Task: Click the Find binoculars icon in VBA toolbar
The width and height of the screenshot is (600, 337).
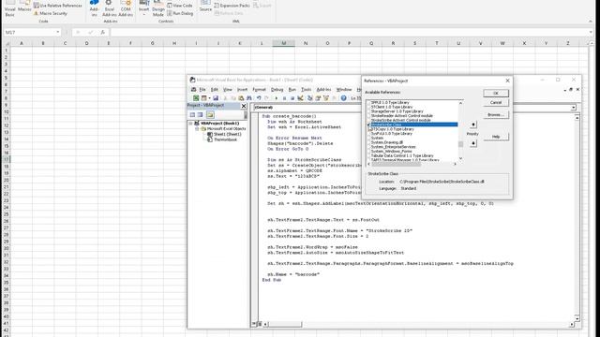Action: click(249, 98)
